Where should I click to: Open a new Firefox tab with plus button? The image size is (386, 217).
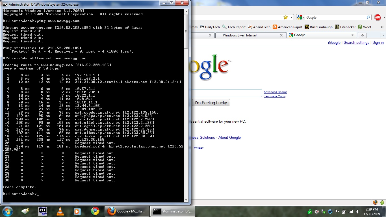(x=362, y=35)
